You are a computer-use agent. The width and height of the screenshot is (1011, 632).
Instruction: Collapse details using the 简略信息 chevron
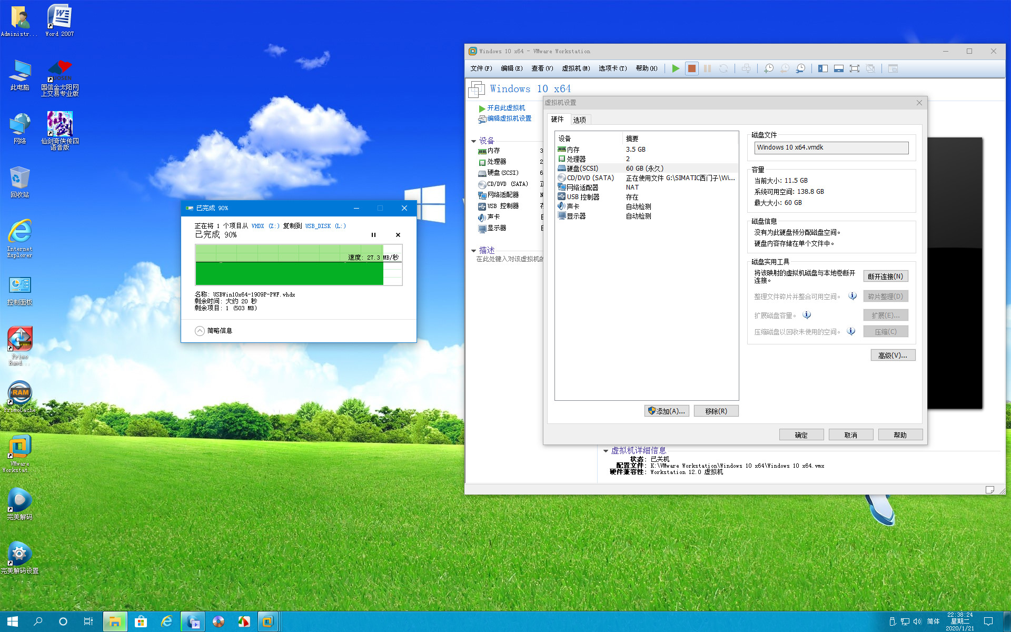coord(200,331)
